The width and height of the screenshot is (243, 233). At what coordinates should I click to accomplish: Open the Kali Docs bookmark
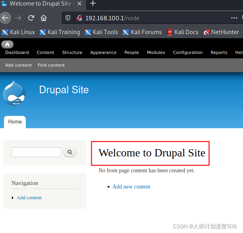(x=183, y=32)
